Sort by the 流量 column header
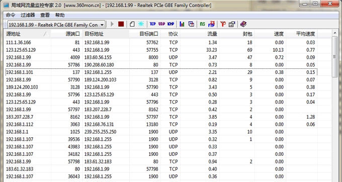 200,34
